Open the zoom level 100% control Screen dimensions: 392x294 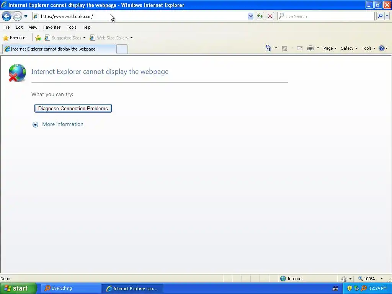(367, 279)
